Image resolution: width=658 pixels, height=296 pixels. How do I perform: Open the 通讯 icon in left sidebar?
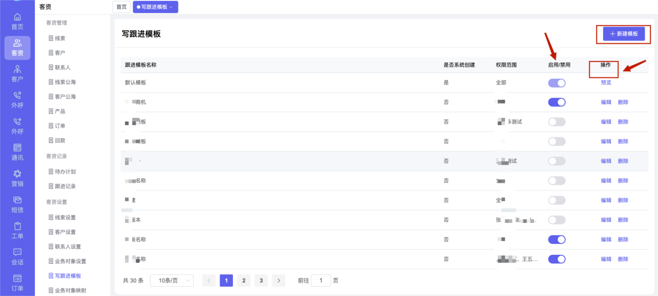[x=17, y=152]
